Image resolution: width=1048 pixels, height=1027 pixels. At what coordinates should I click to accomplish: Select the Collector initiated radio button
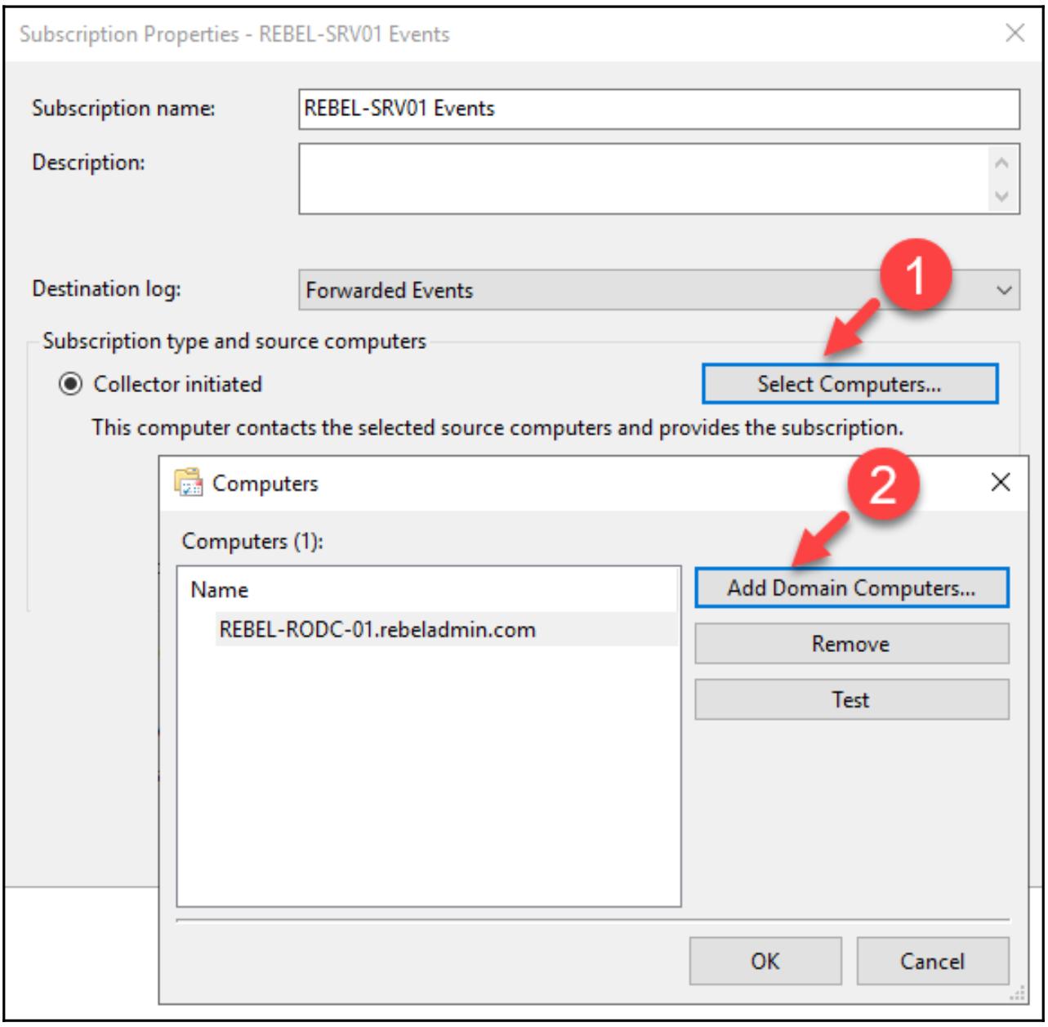pyautogui.click(x=71, y=384)
